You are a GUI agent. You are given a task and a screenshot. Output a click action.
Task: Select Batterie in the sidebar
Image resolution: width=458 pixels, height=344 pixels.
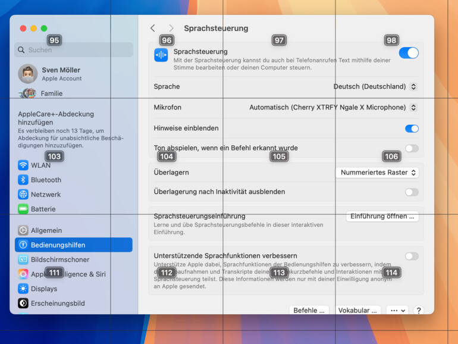[74, 209]
